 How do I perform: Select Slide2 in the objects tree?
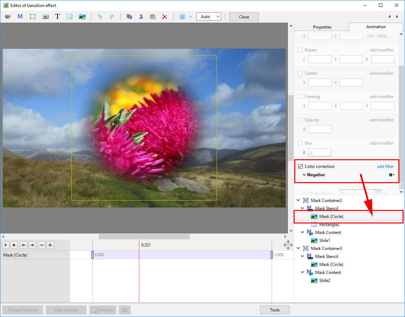tap(324, 281)
